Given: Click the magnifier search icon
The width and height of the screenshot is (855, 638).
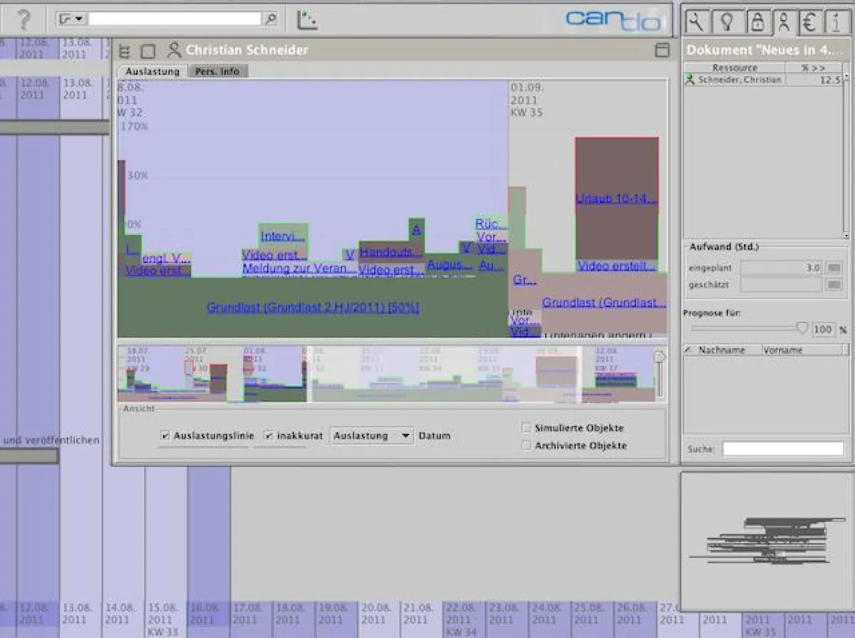Looking at the screenshot, I should pyautogui.click(x=270, y=19).
